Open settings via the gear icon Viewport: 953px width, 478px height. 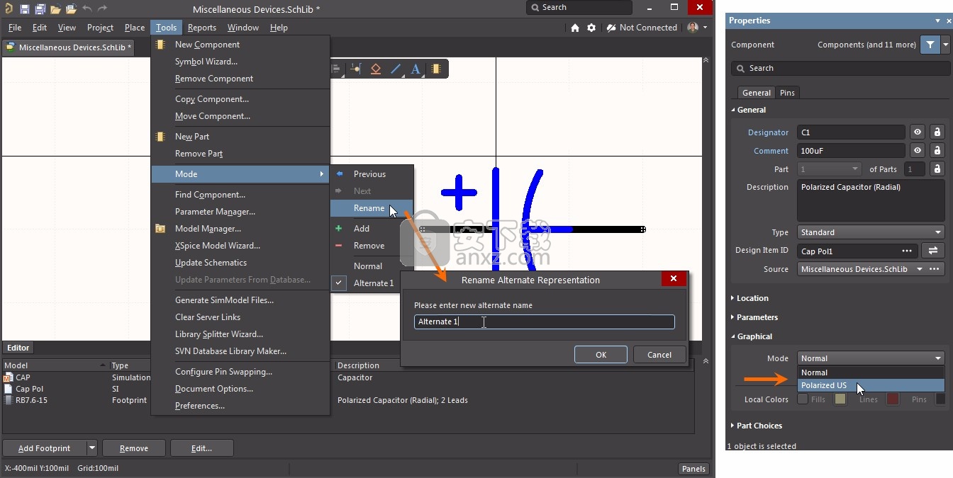pyautogui.click(x=591, y=28)
